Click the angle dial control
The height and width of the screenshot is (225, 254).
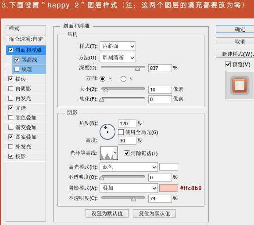point(107,132)
